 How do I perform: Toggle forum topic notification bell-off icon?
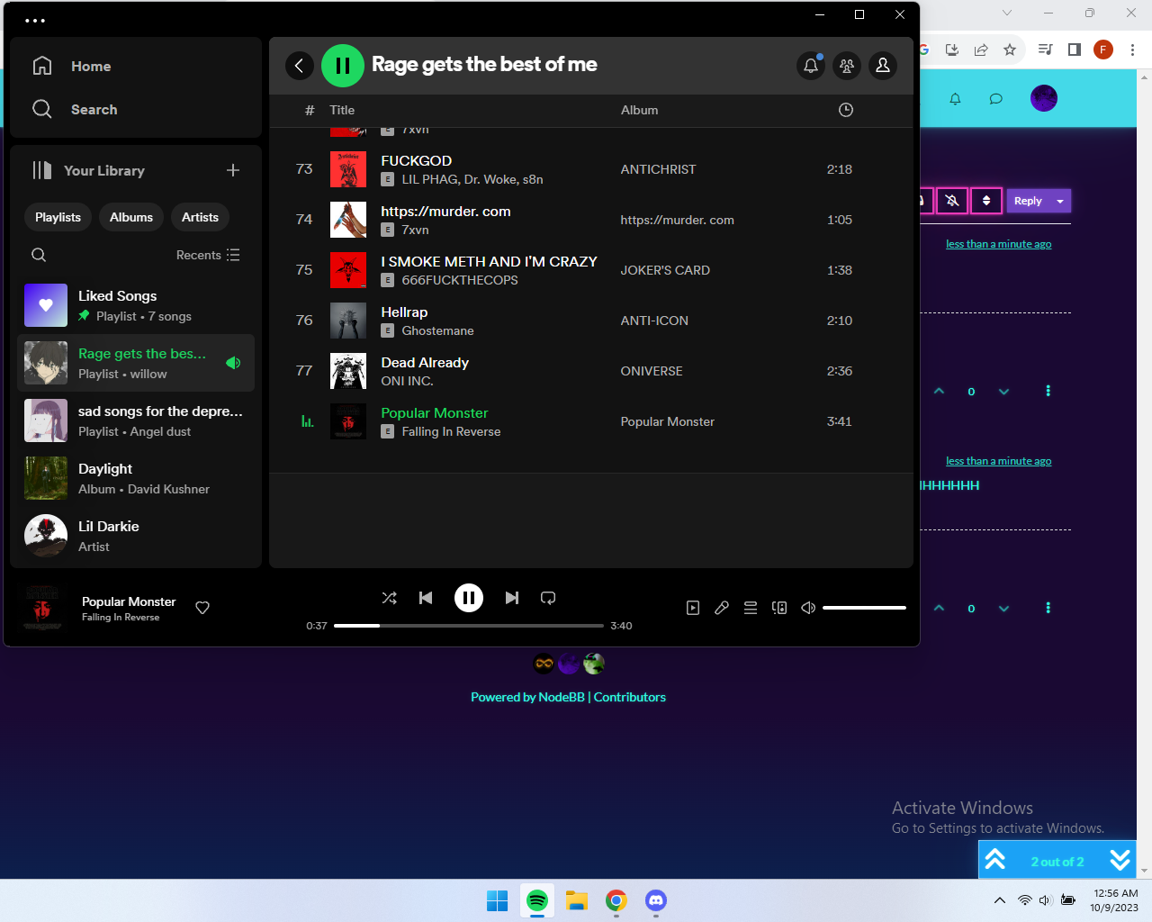coord(952,201)
